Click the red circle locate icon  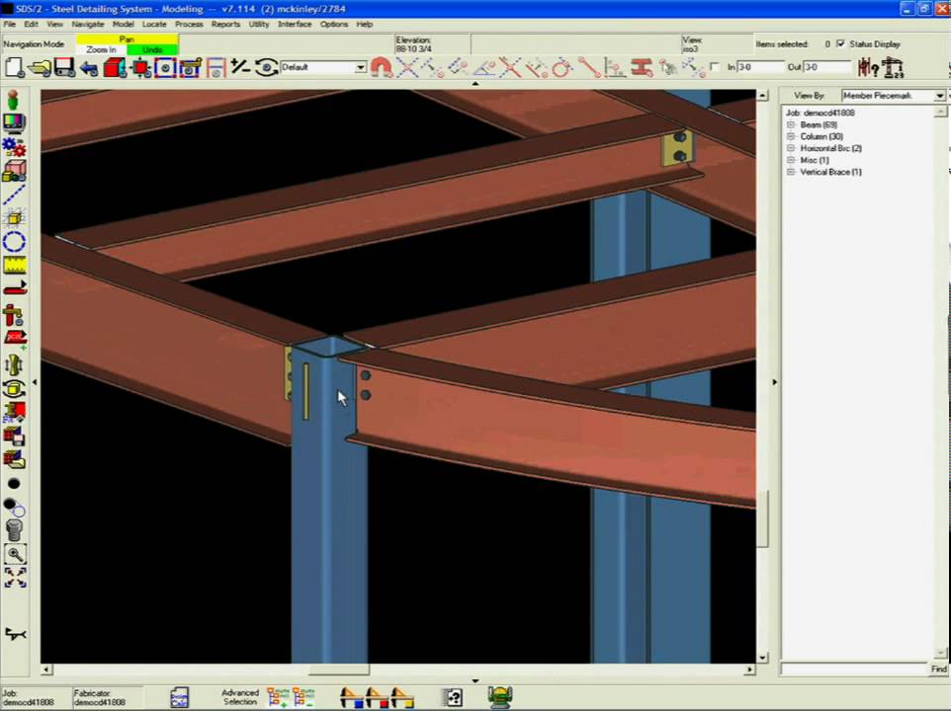[562, 67]
